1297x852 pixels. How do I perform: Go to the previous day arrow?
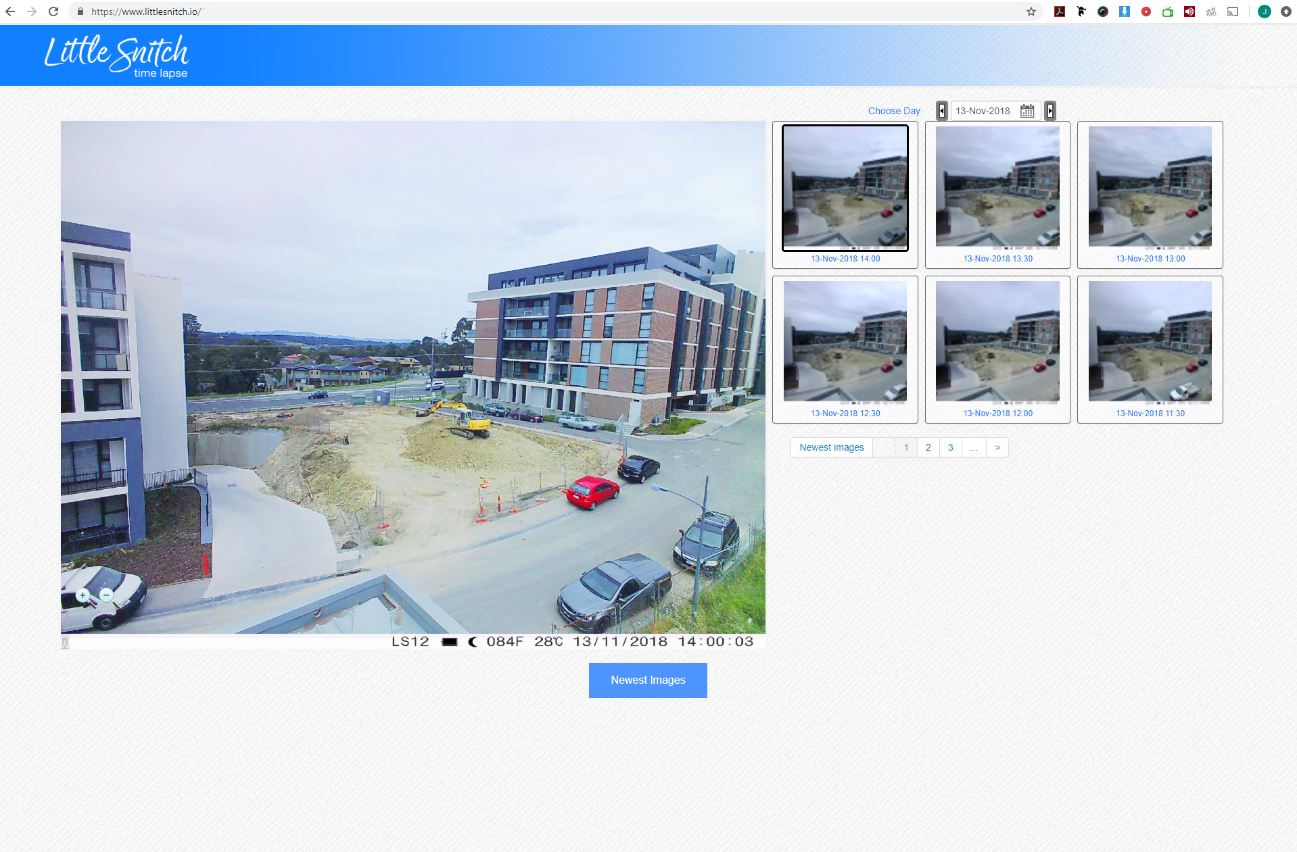point(941,111)
